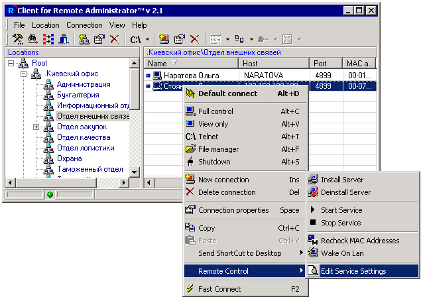Choose Edit Service Settings in submenu
Viewport: 423px width, 299px height.
tap(363, 271)
